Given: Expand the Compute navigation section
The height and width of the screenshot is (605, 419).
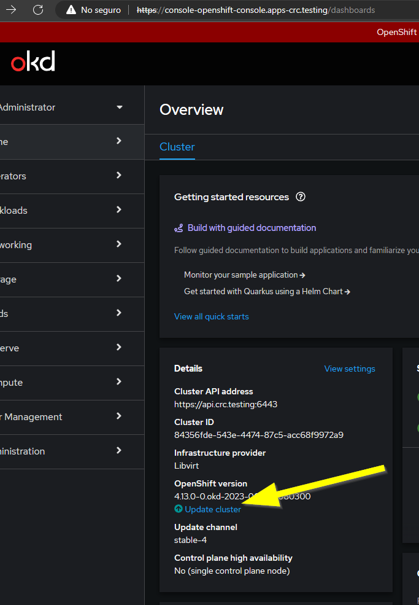Looking at the screenshot, I should coord(61,383).
